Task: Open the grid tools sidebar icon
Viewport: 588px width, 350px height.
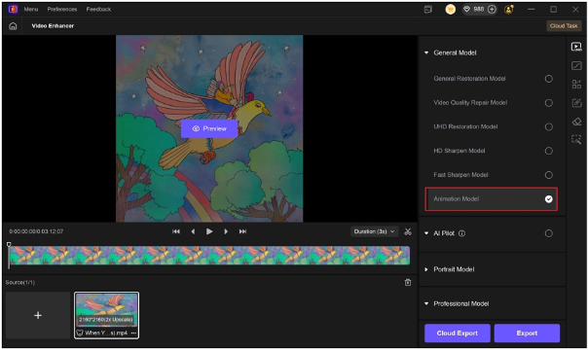Action: pyautogui.click(x=576, y=85)
